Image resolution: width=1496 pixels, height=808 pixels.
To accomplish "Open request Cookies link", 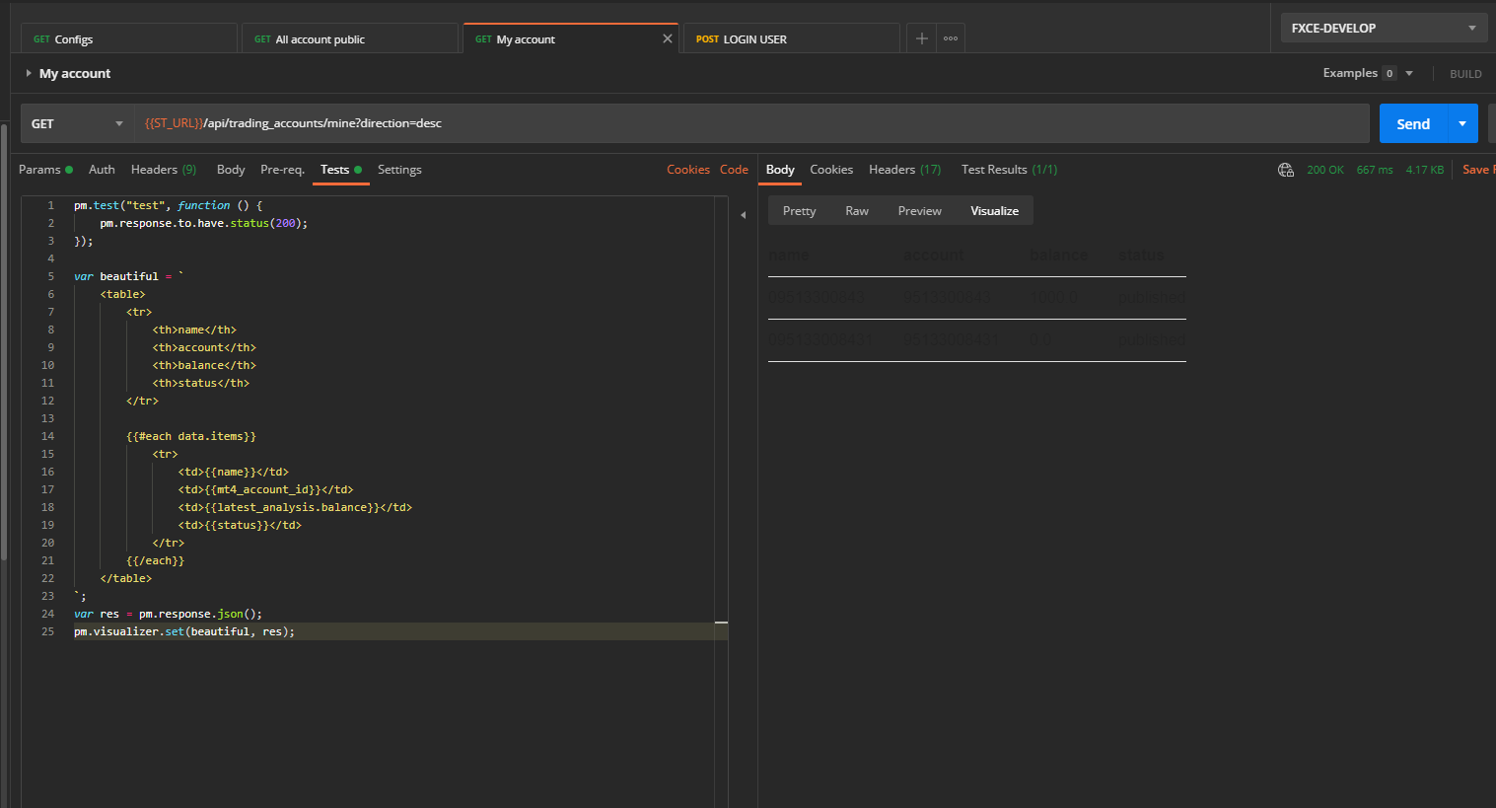I will tap(688, 170).
